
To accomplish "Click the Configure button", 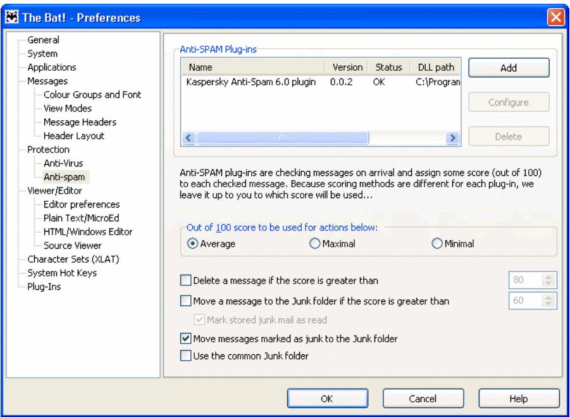I will click(509, 103).
